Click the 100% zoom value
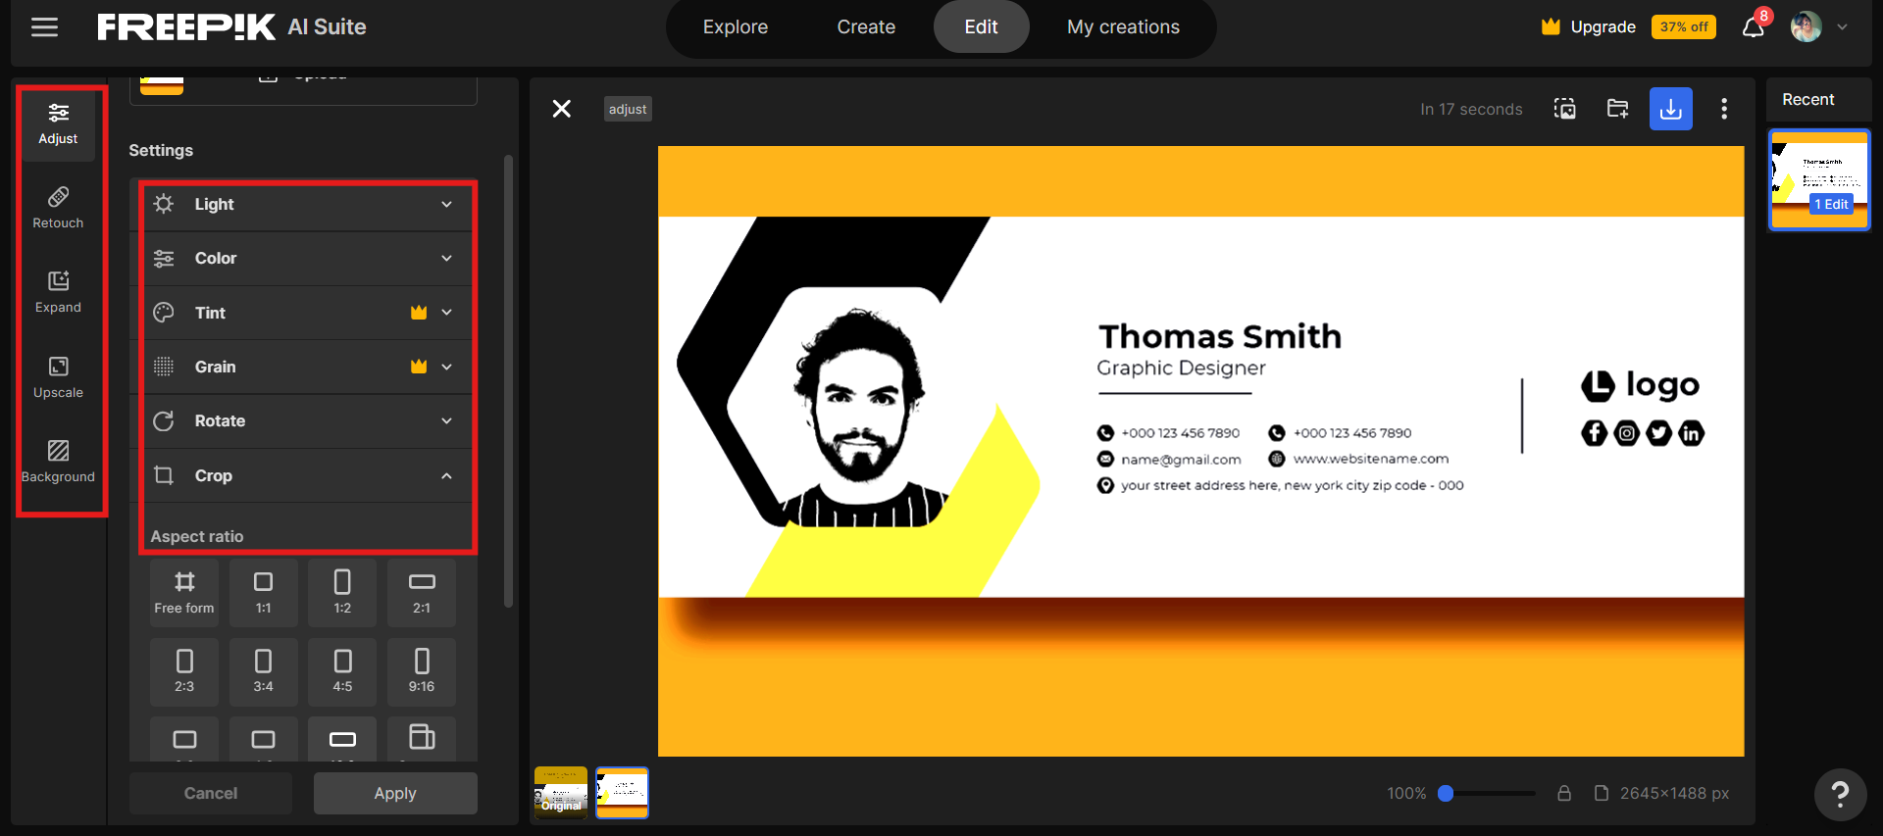 click(1406, 793)
